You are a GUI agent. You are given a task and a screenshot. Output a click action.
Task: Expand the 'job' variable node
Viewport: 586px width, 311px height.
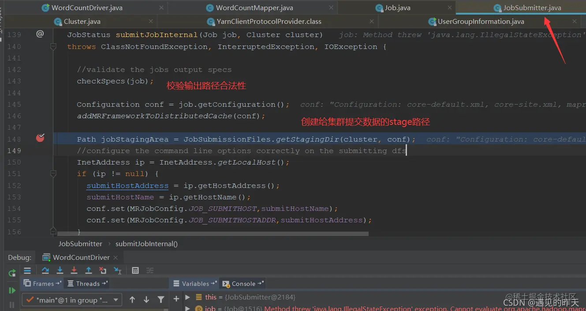click(x=188, y=308)
